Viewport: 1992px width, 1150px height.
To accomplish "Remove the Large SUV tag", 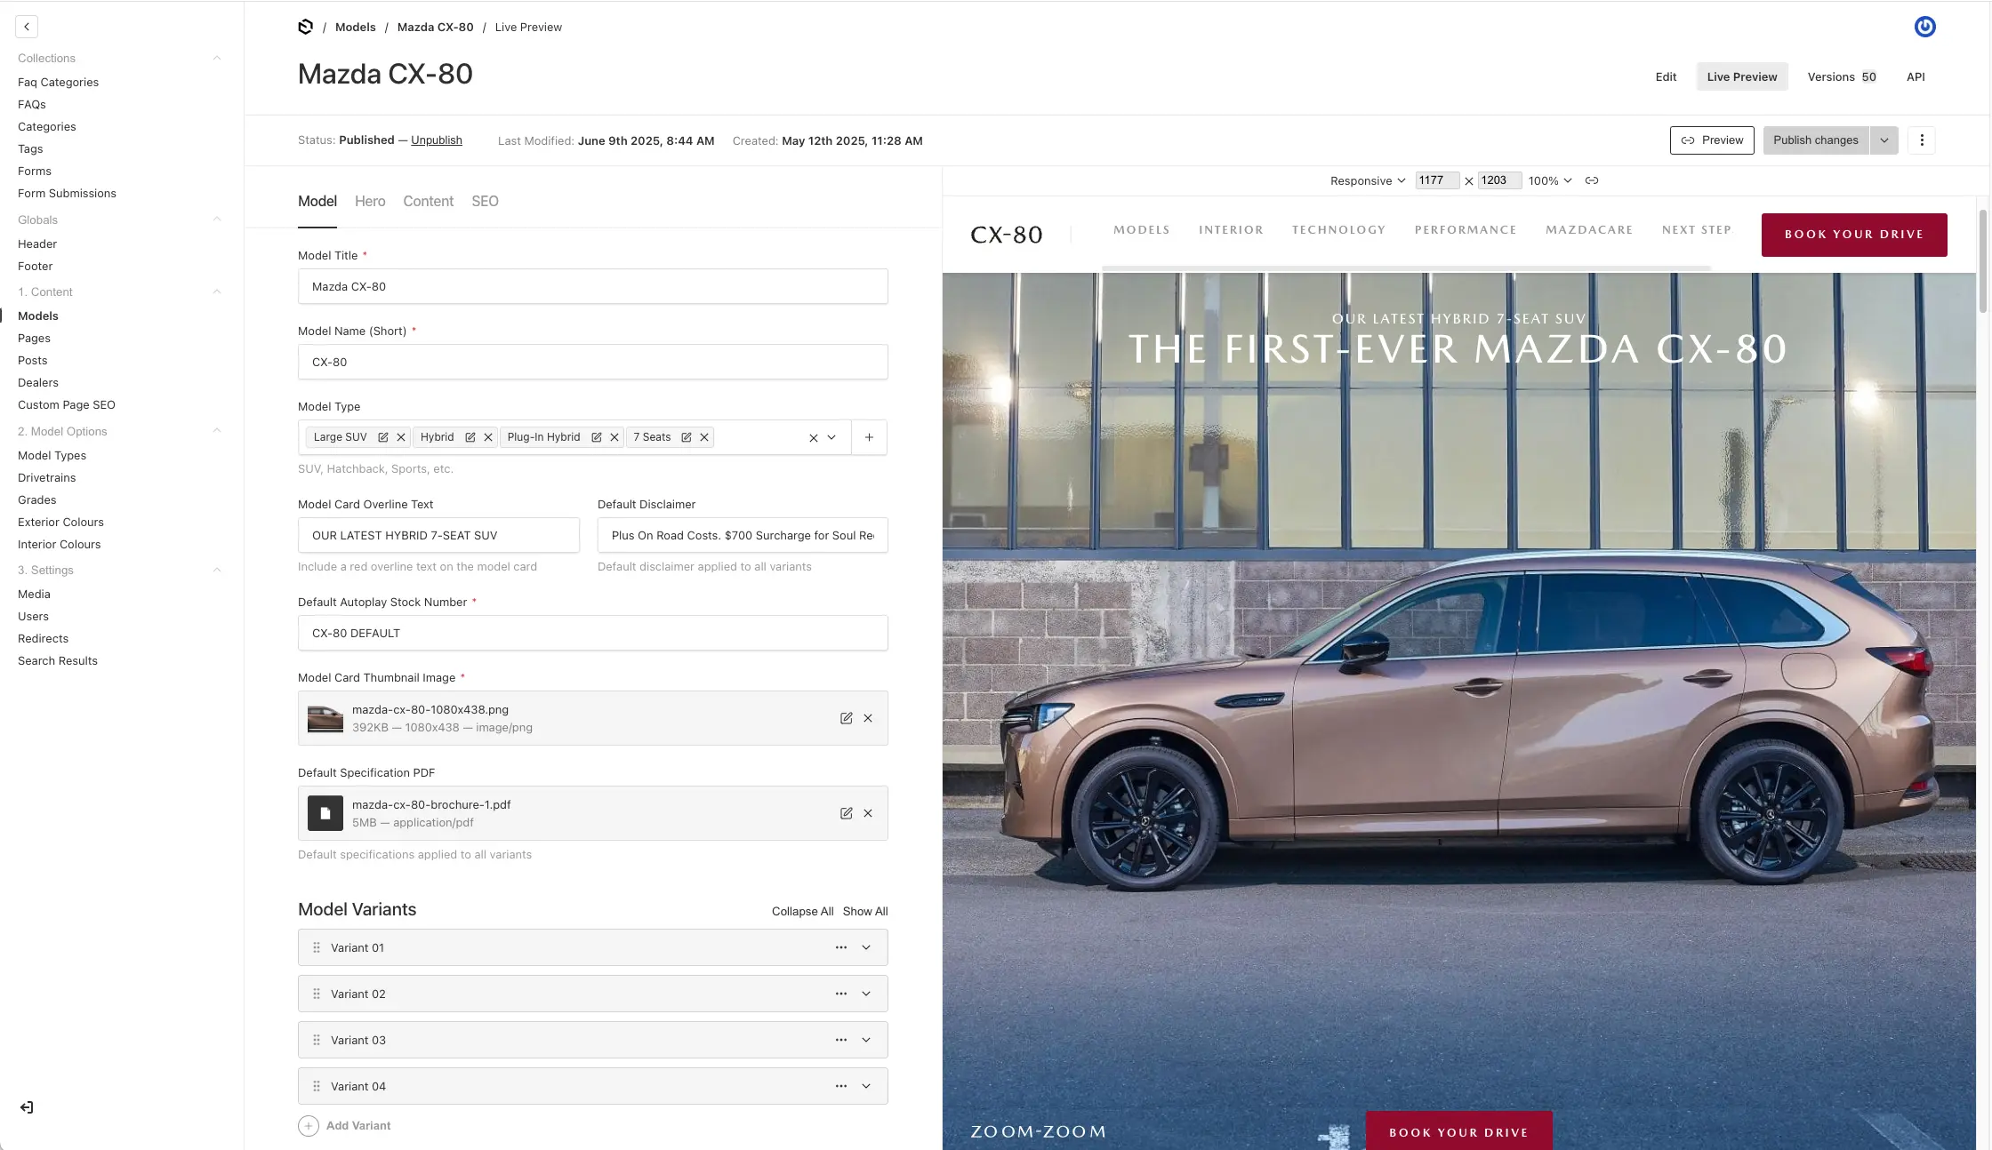I will coord(401,437).
